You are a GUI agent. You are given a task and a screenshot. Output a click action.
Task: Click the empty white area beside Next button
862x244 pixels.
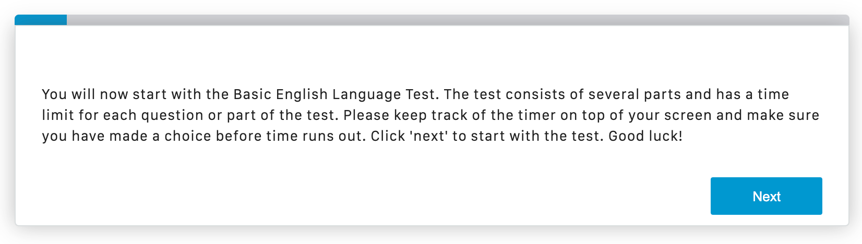click(x=365, y=196)
